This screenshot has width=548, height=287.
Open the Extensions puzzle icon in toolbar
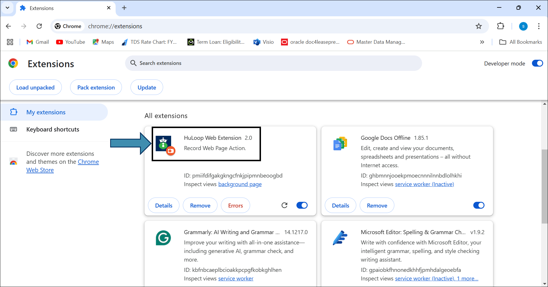500,26
